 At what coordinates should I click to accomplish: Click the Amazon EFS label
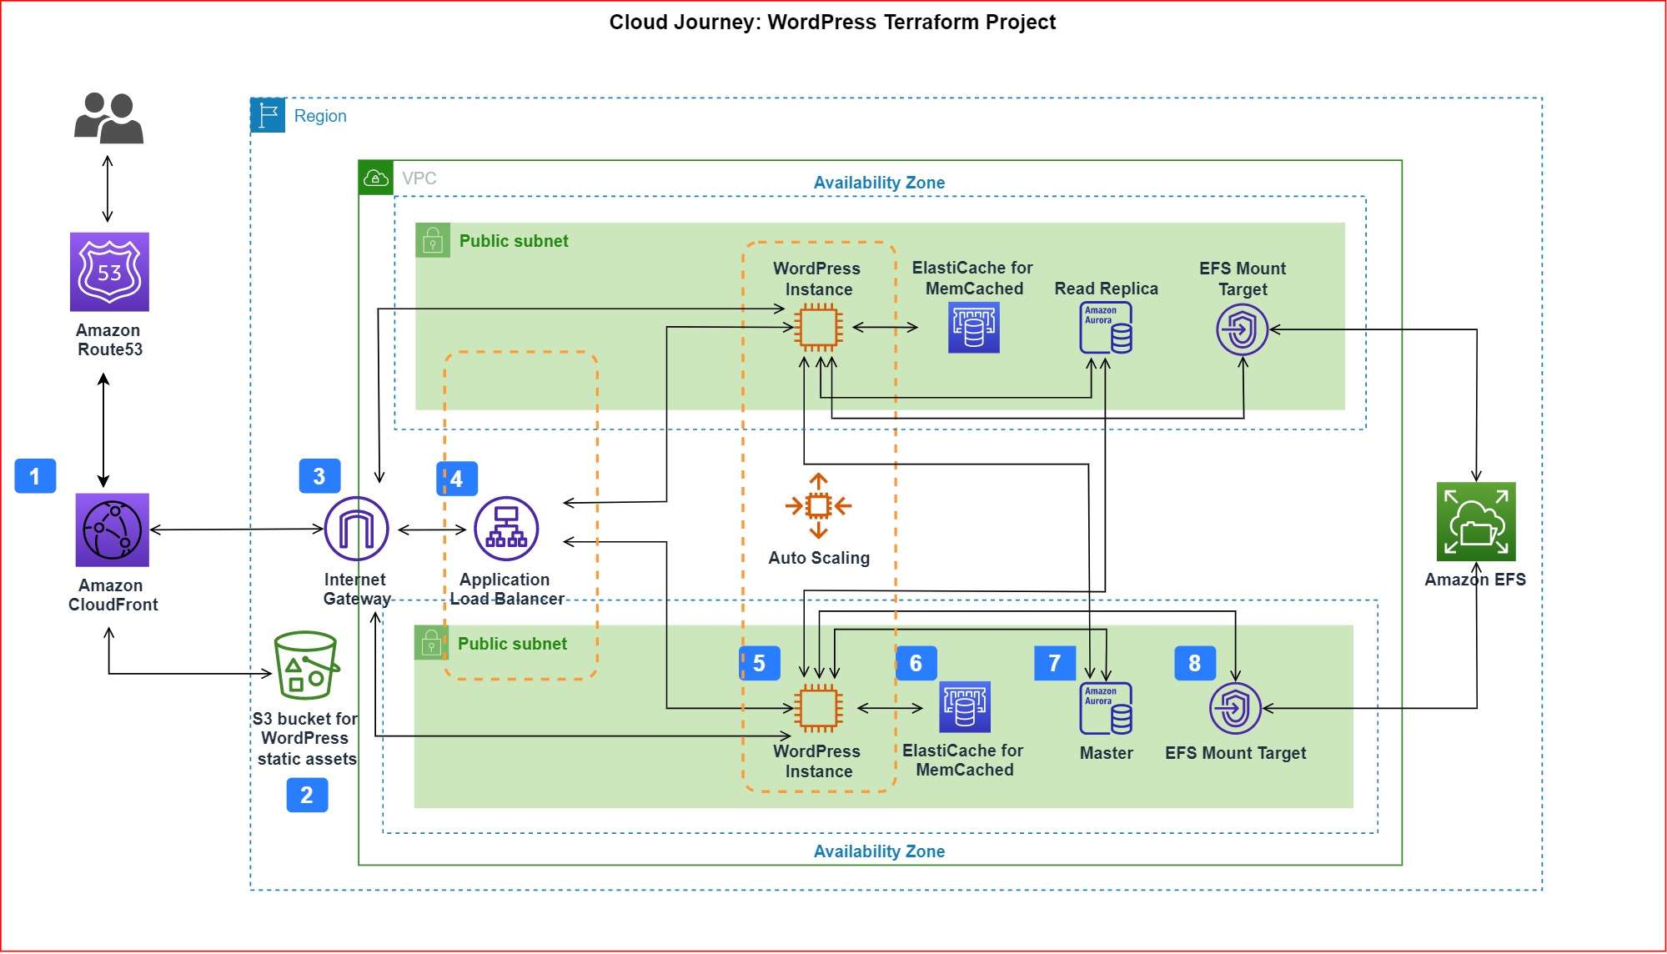click(x=1475, y=580)
